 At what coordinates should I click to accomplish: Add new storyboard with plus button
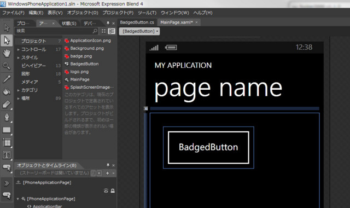[107, 173]
